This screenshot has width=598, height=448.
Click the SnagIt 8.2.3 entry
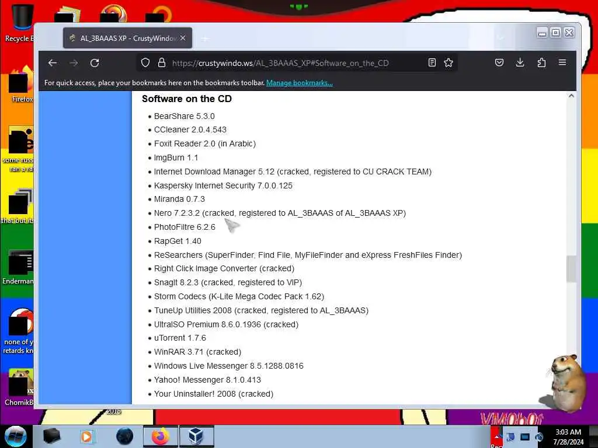click(228, 283)
